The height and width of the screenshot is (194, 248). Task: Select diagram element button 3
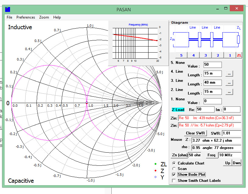coord(206,55)
